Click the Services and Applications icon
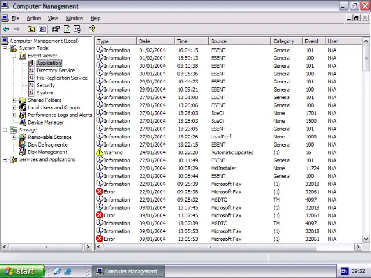371x278 pixels. click(x=14, y=159)
